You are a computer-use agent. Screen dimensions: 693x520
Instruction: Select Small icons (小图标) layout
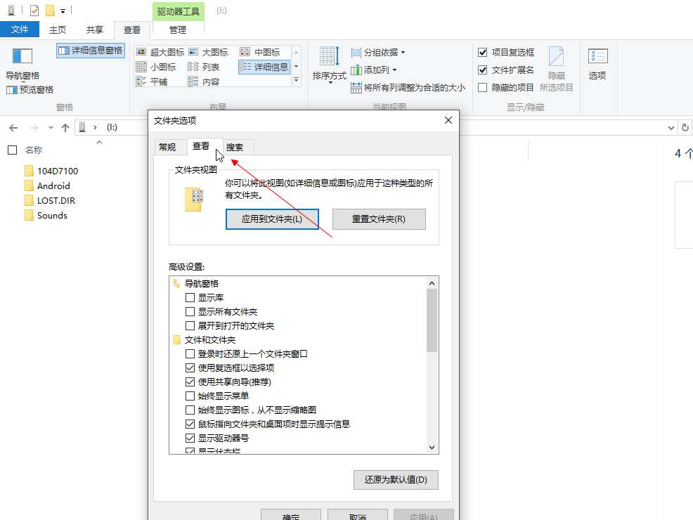pyautogui.click(x=156, y=67)
